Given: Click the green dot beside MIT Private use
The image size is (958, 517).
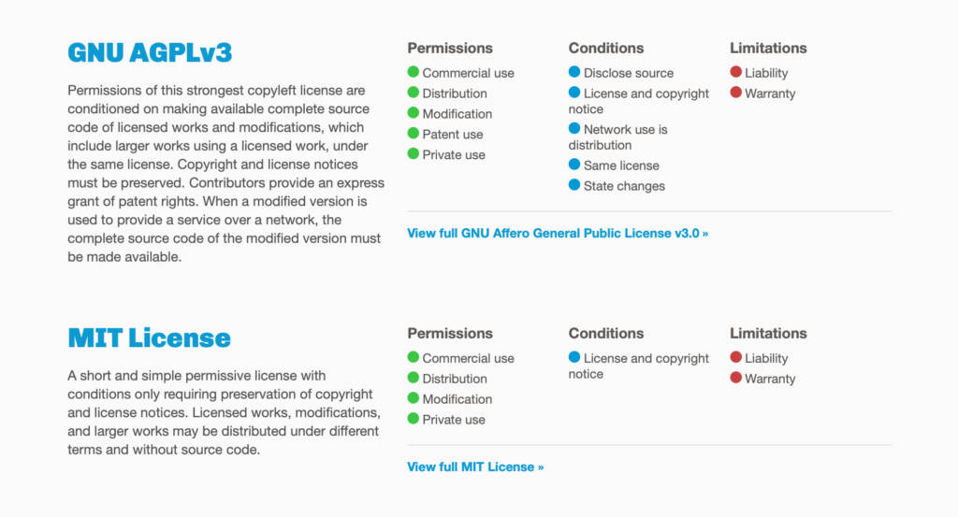Looking at the screenshot, I should point(413,419).
